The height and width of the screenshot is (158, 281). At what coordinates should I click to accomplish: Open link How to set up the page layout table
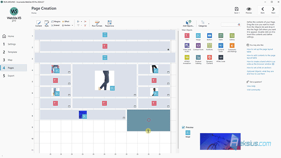(x=260, y=51)
